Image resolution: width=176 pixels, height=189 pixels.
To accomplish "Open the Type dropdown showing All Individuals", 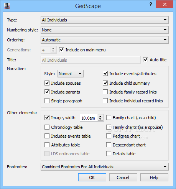I will tap(105, 20).
